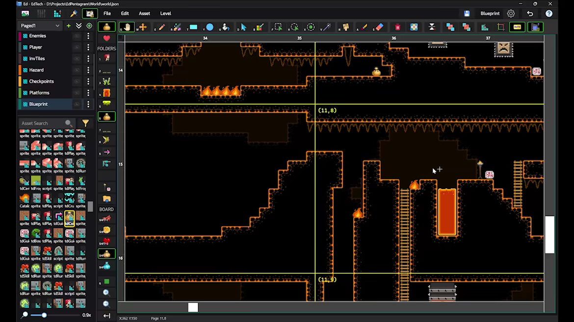Adjust the asset zoom slider handle
Image resolution: width=574 pixels, height=322 pixels.
click(x=44, y=315)
